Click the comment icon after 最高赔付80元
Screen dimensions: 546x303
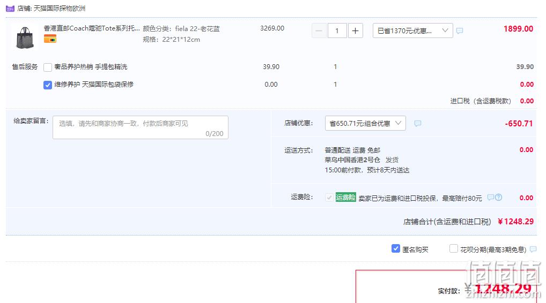coord(491,198)
